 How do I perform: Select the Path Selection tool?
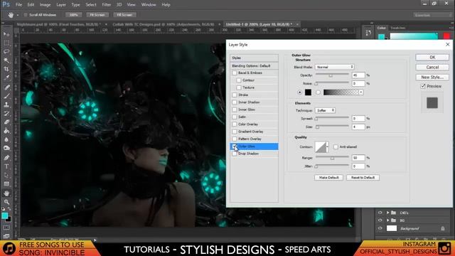click(x=6, y=176)
